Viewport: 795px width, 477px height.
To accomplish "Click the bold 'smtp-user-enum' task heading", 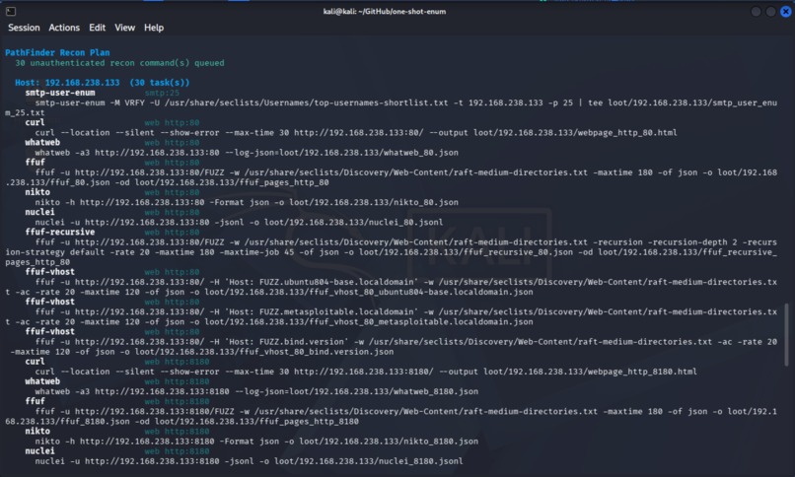I will pyautogui.click(x=60, y=93).
